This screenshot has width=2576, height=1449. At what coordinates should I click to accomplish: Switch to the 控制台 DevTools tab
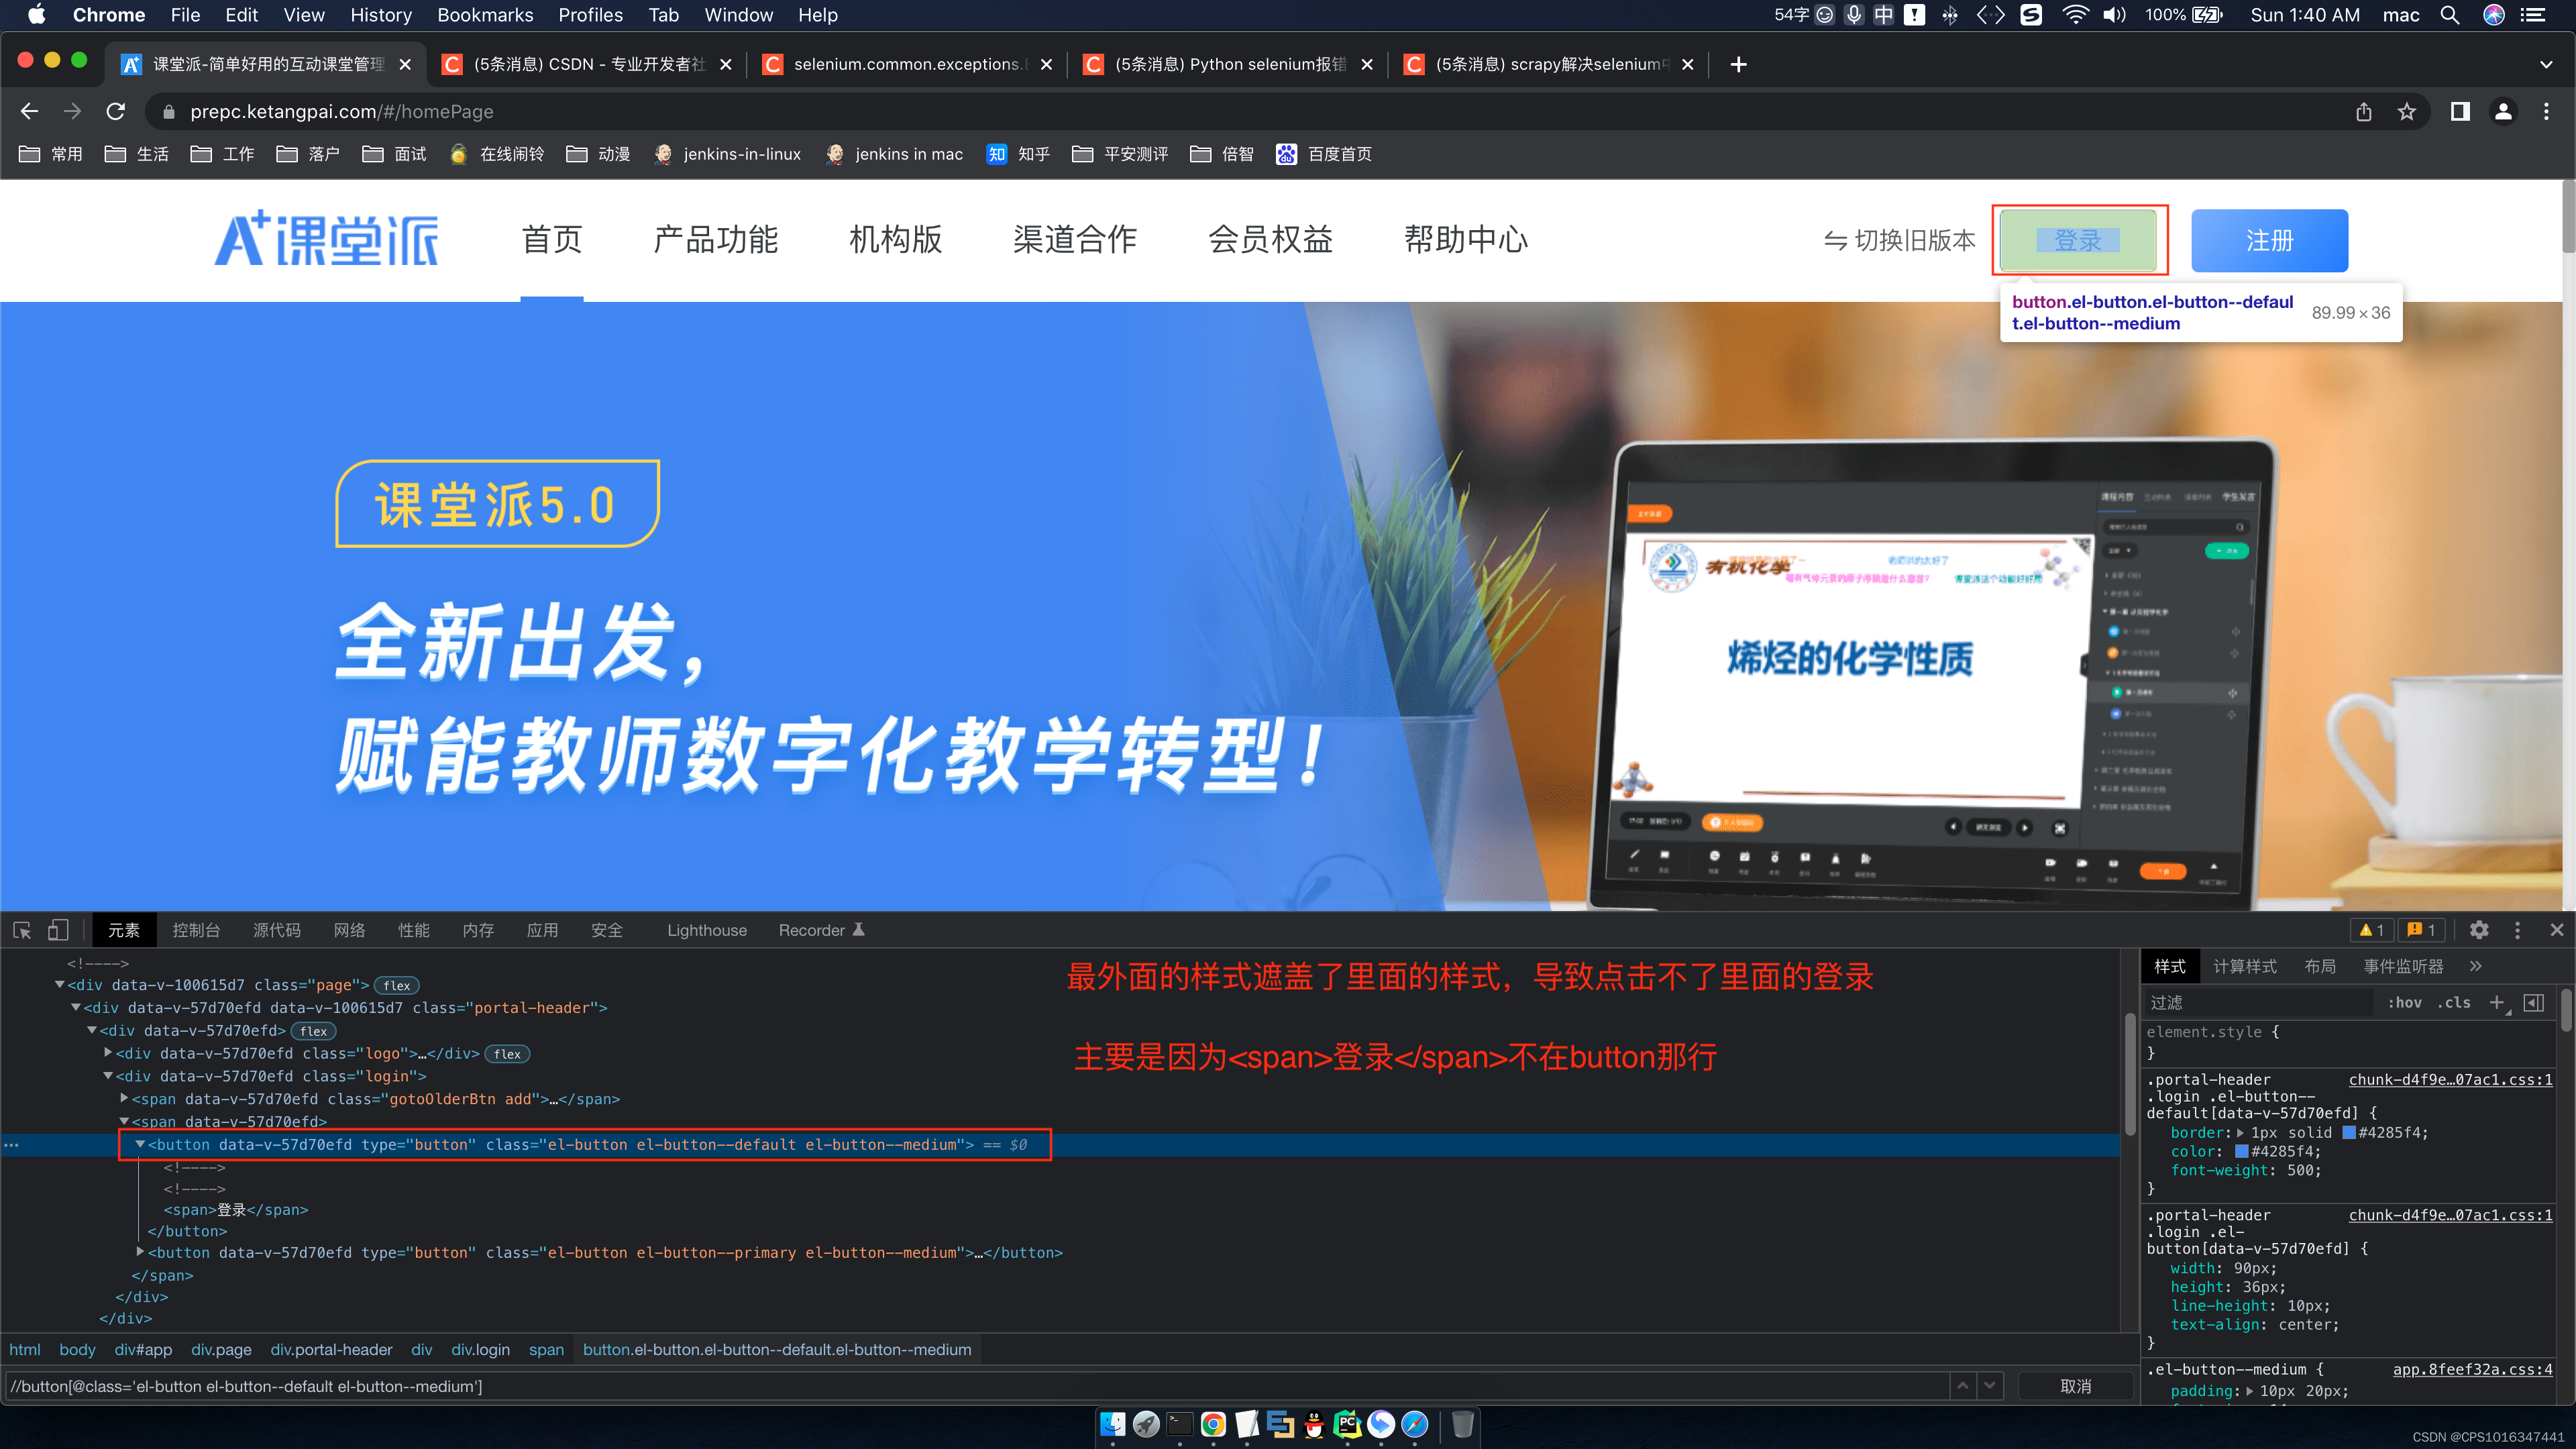point(196,930)
